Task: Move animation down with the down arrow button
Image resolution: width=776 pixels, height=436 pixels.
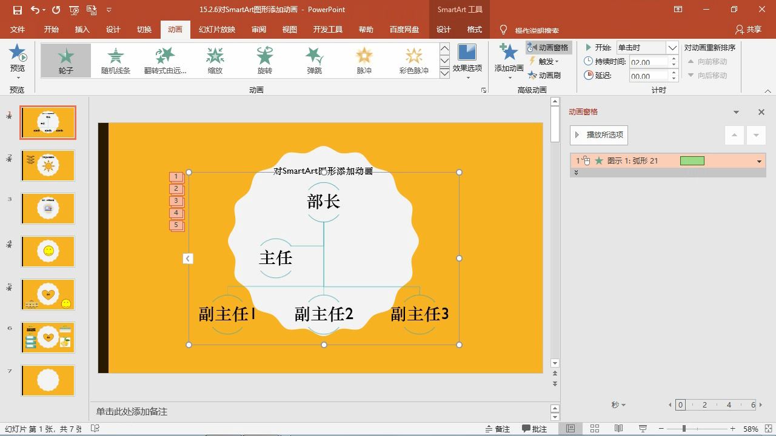Action: point(756,135)
